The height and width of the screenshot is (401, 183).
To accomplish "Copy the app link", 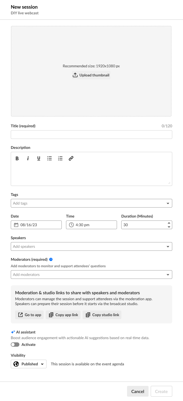I will coord(63,315).
